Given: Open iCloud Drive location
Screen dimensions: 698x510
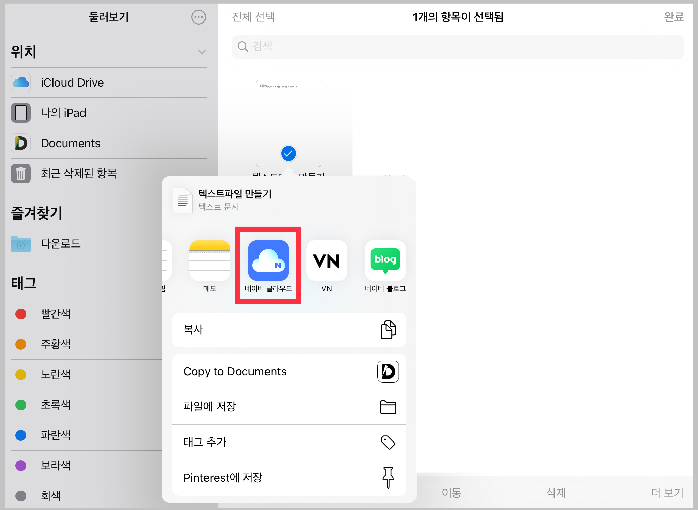Looking at the screenshot, I should (x=72, y=82).
